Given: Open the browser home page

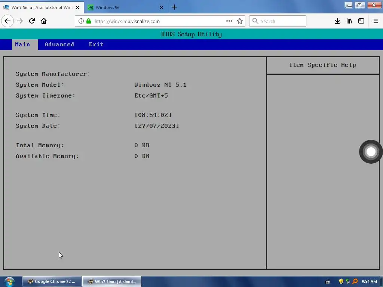Looking at the screenshot, I should (44, 21).
